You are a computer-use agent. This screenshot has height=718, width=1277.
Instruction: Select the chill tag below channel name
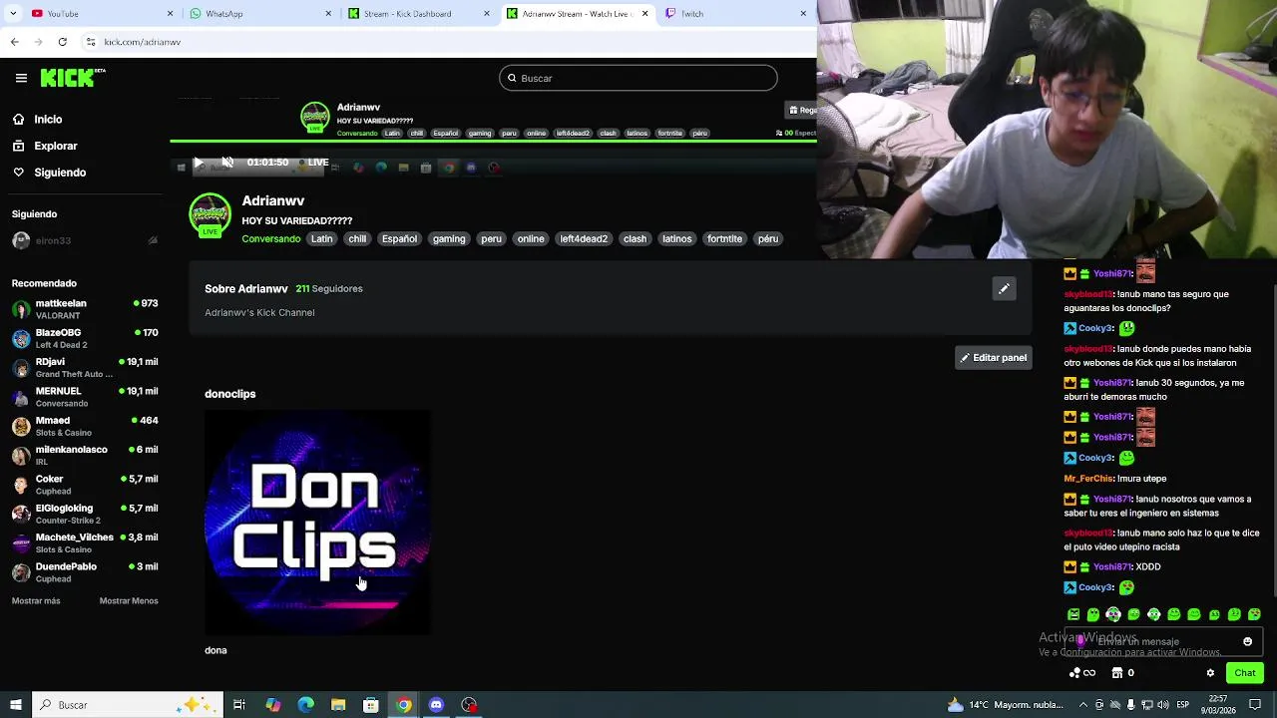(x=357, y=239)
